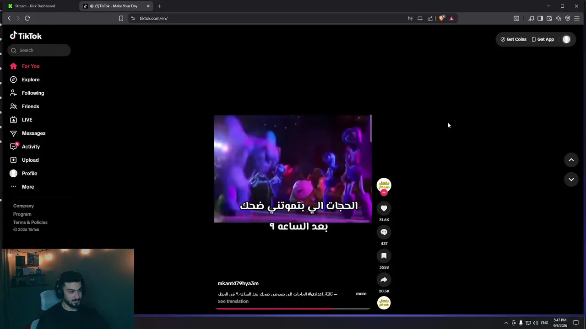586x329 pixels.
Task: Open the Brave Rewards triangle icon
Action: tap(451, 18)
